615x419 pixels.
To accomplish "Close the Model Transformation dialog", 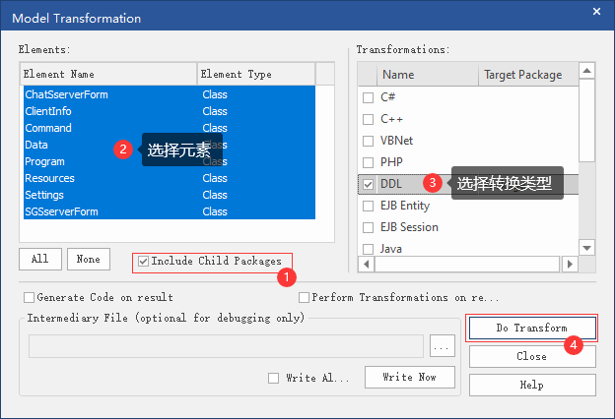I will [596, 12].
